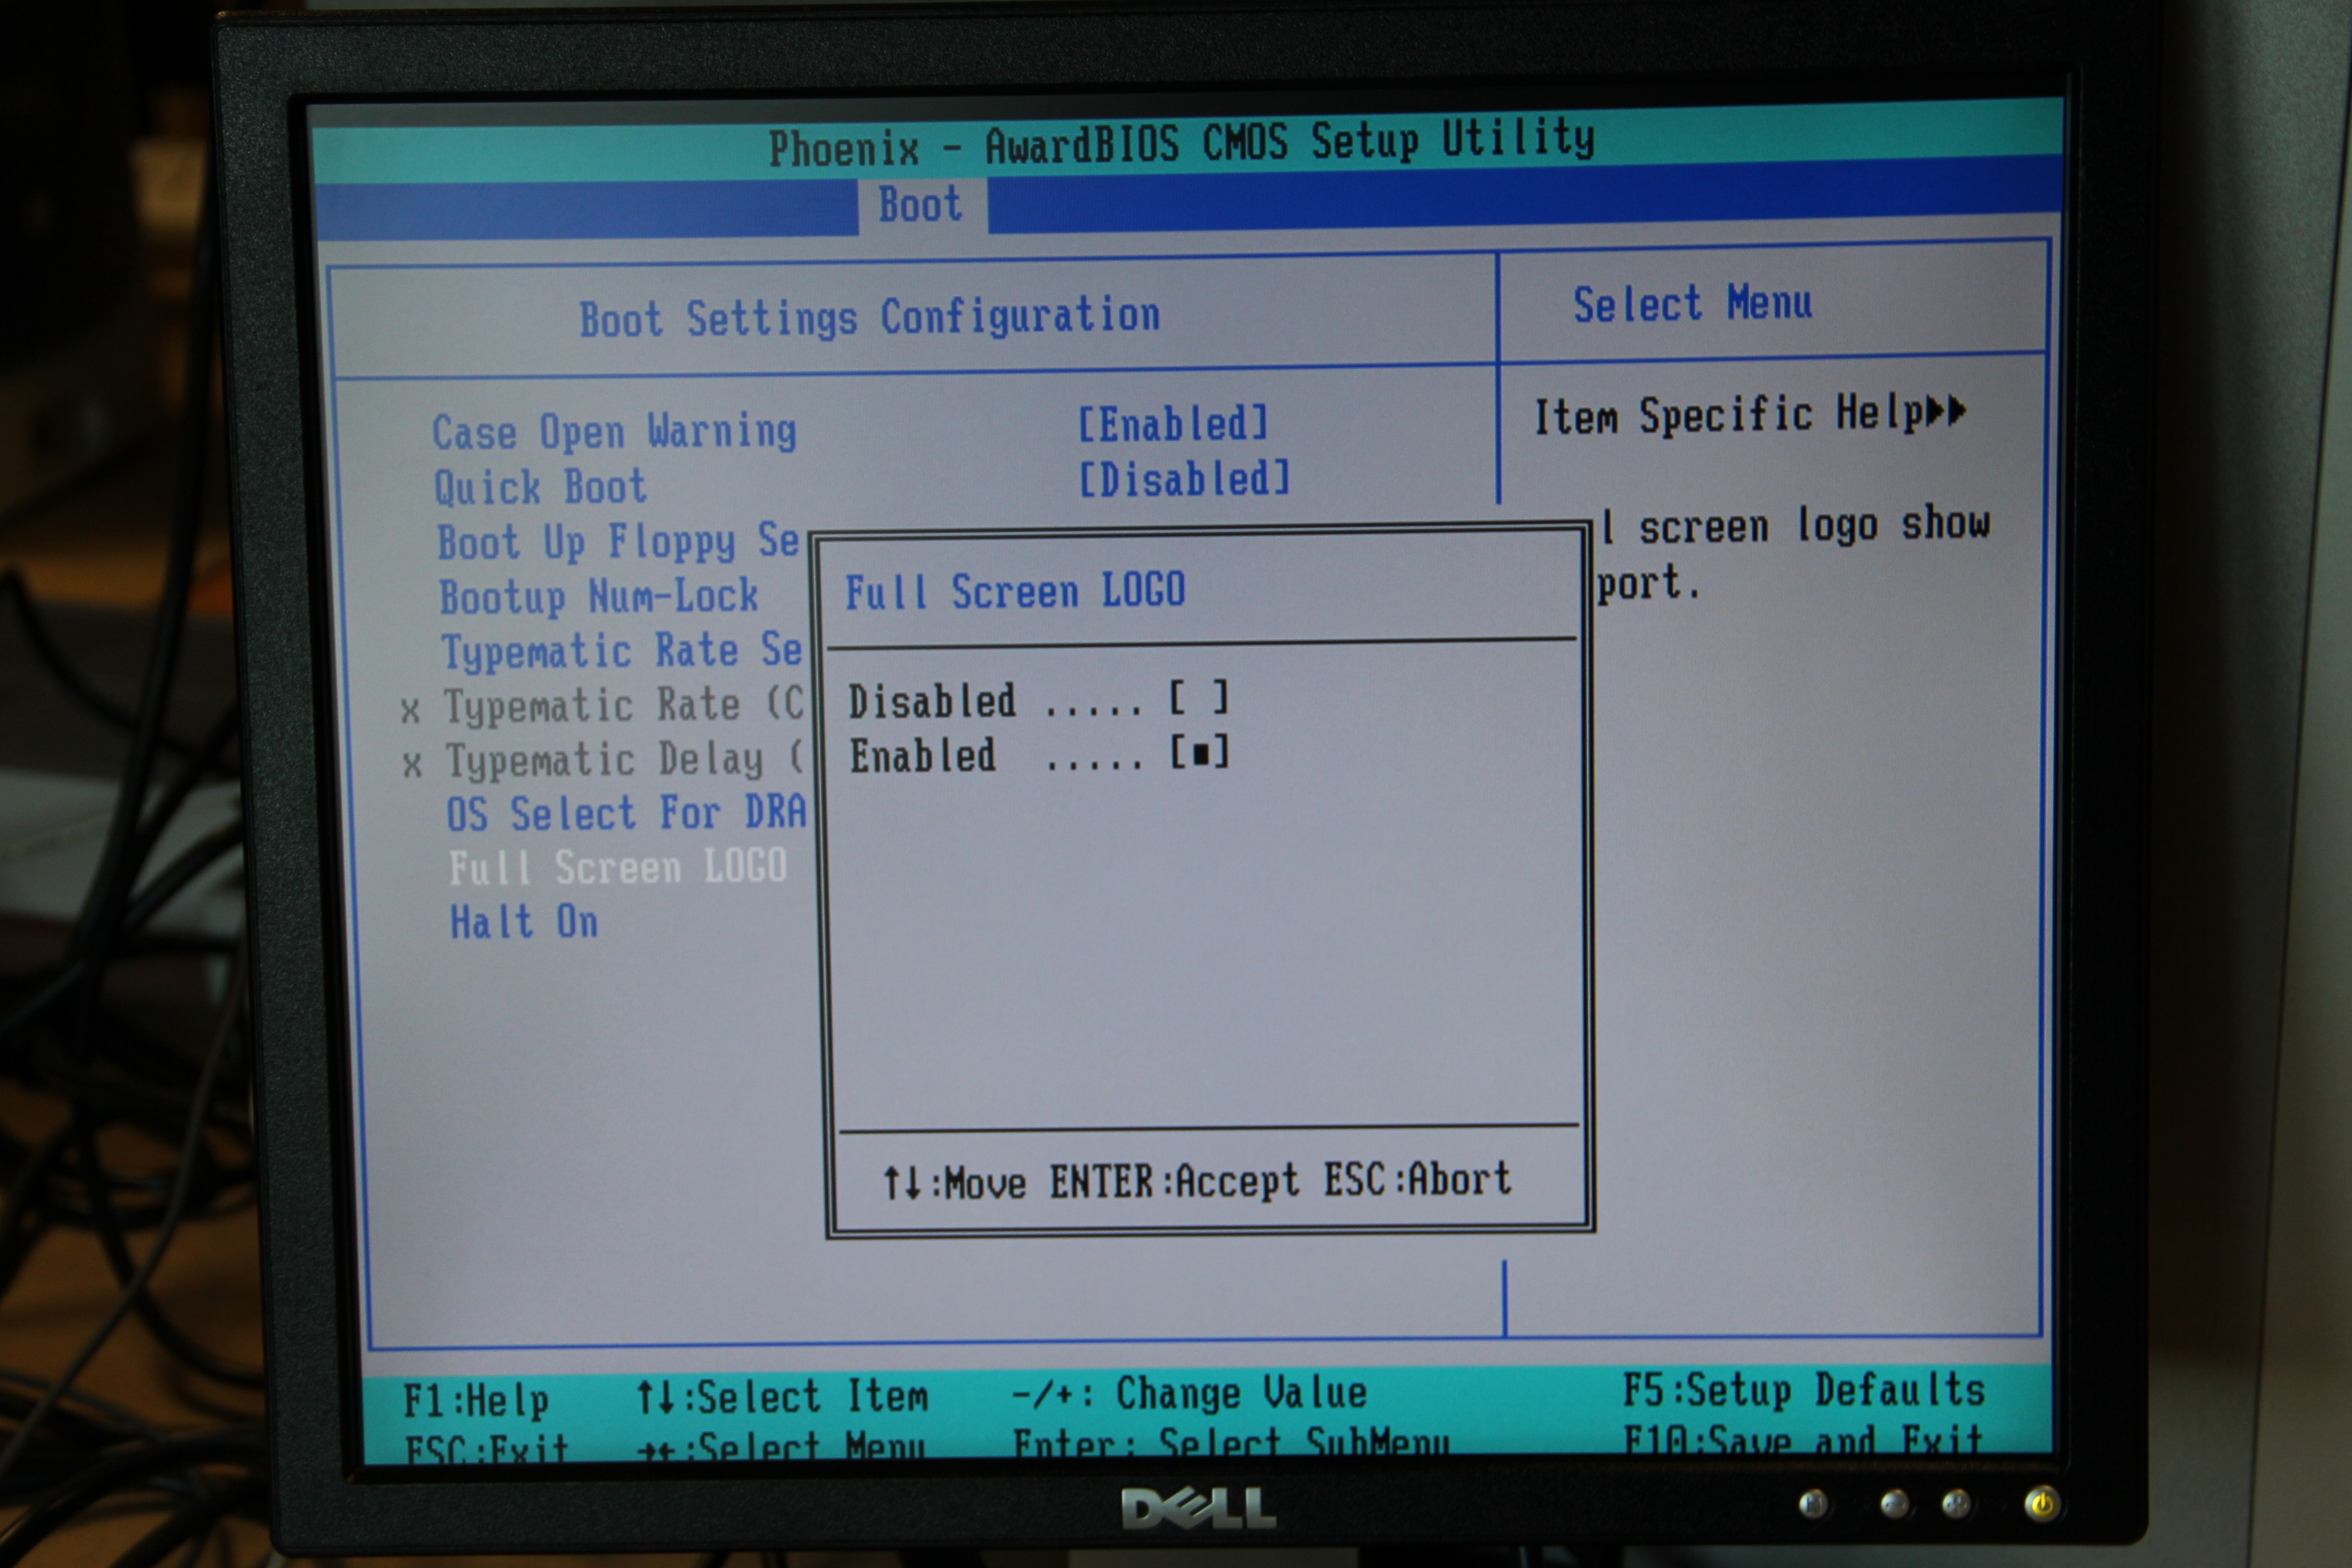Screen dimensions: 2352x1568
Task: Select OS Select For DRAM item
Action: coord(626,813)
